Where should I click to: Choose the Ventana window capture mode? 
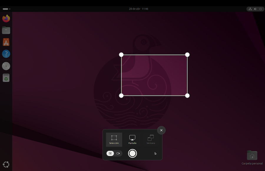click(x=151, y=139)
